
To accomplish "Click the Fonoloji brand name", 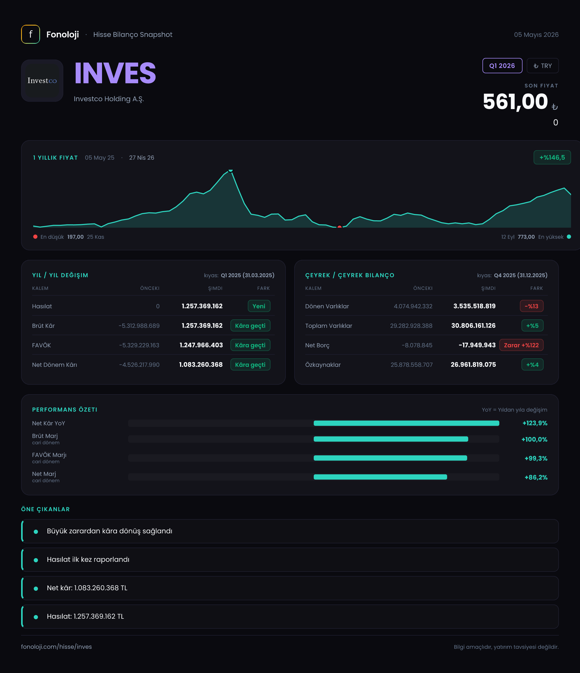I will (62, 35).
